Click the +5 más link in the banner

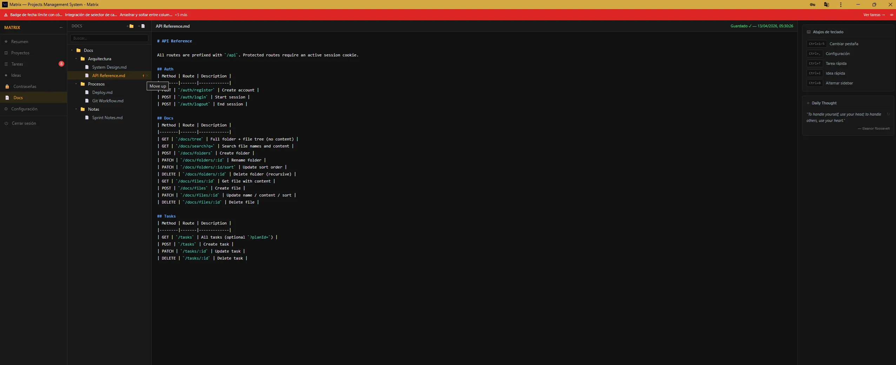click(181, 14)
